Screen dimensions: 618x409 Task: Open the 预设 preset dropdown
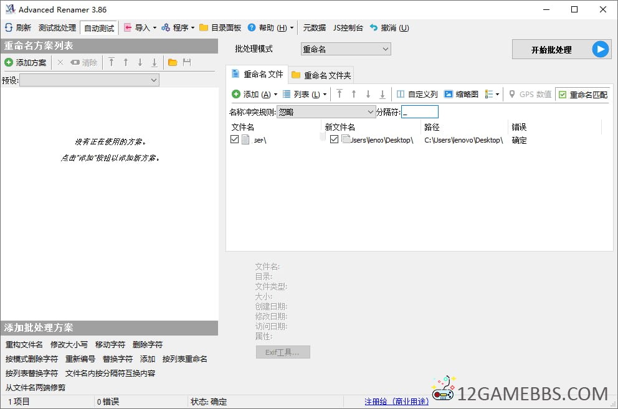tap(89, 80)
